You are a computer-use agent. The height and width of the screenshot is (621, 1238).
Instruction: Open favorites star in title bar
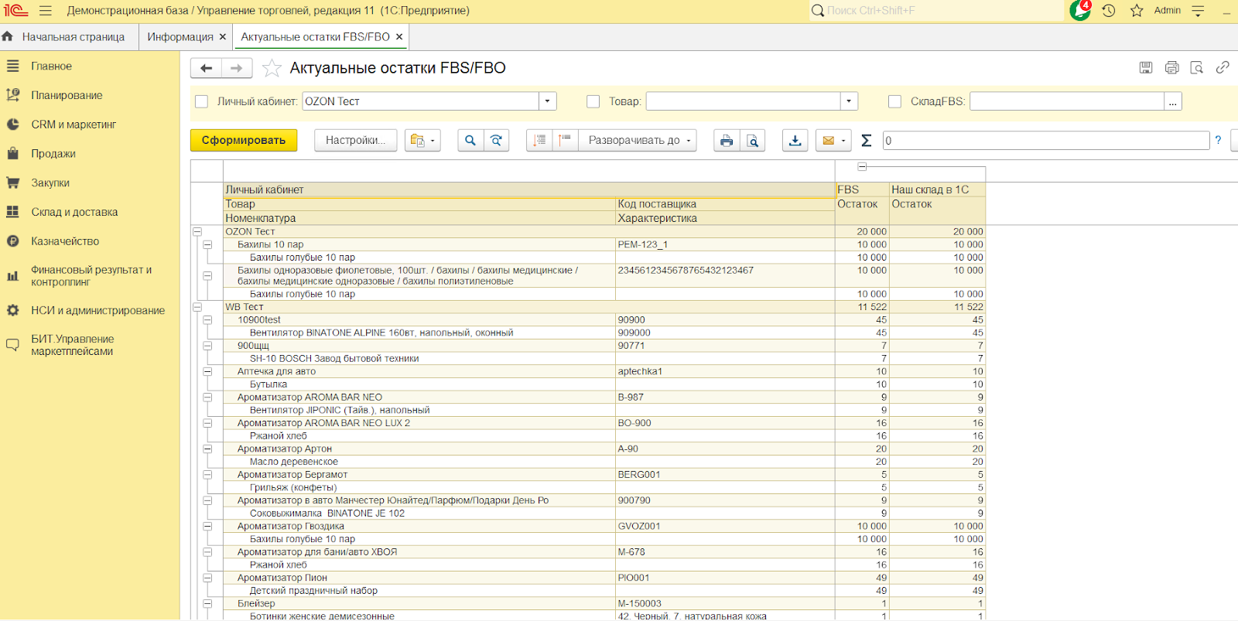(1137, 11)
